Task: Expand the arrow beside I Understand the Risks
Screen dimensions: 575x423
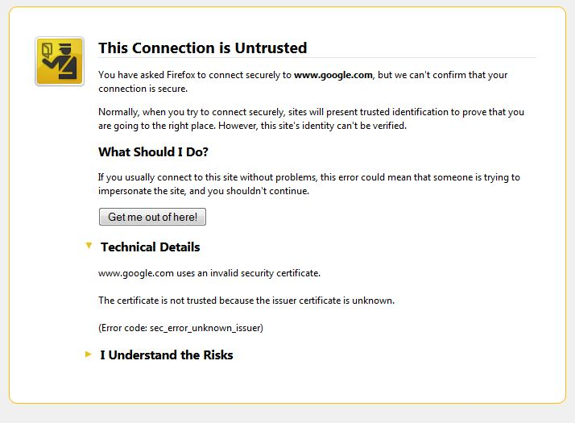Action: coord(89,354)
